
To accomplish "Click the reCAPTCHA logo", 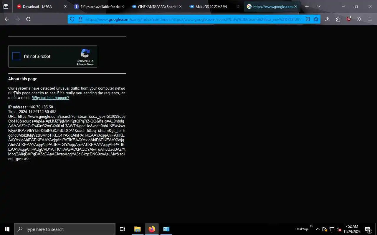I will [85, 53].
